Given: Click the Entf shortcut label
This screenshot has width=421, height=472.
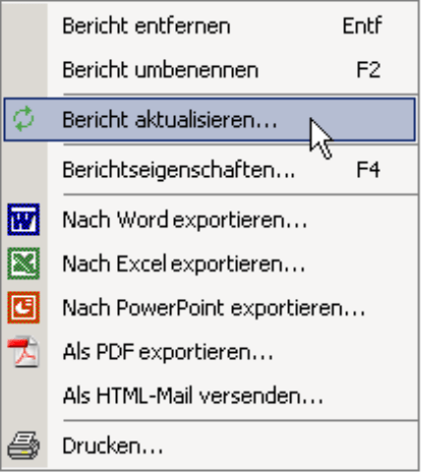Looking at the screenshot, I should coord(362,26).
